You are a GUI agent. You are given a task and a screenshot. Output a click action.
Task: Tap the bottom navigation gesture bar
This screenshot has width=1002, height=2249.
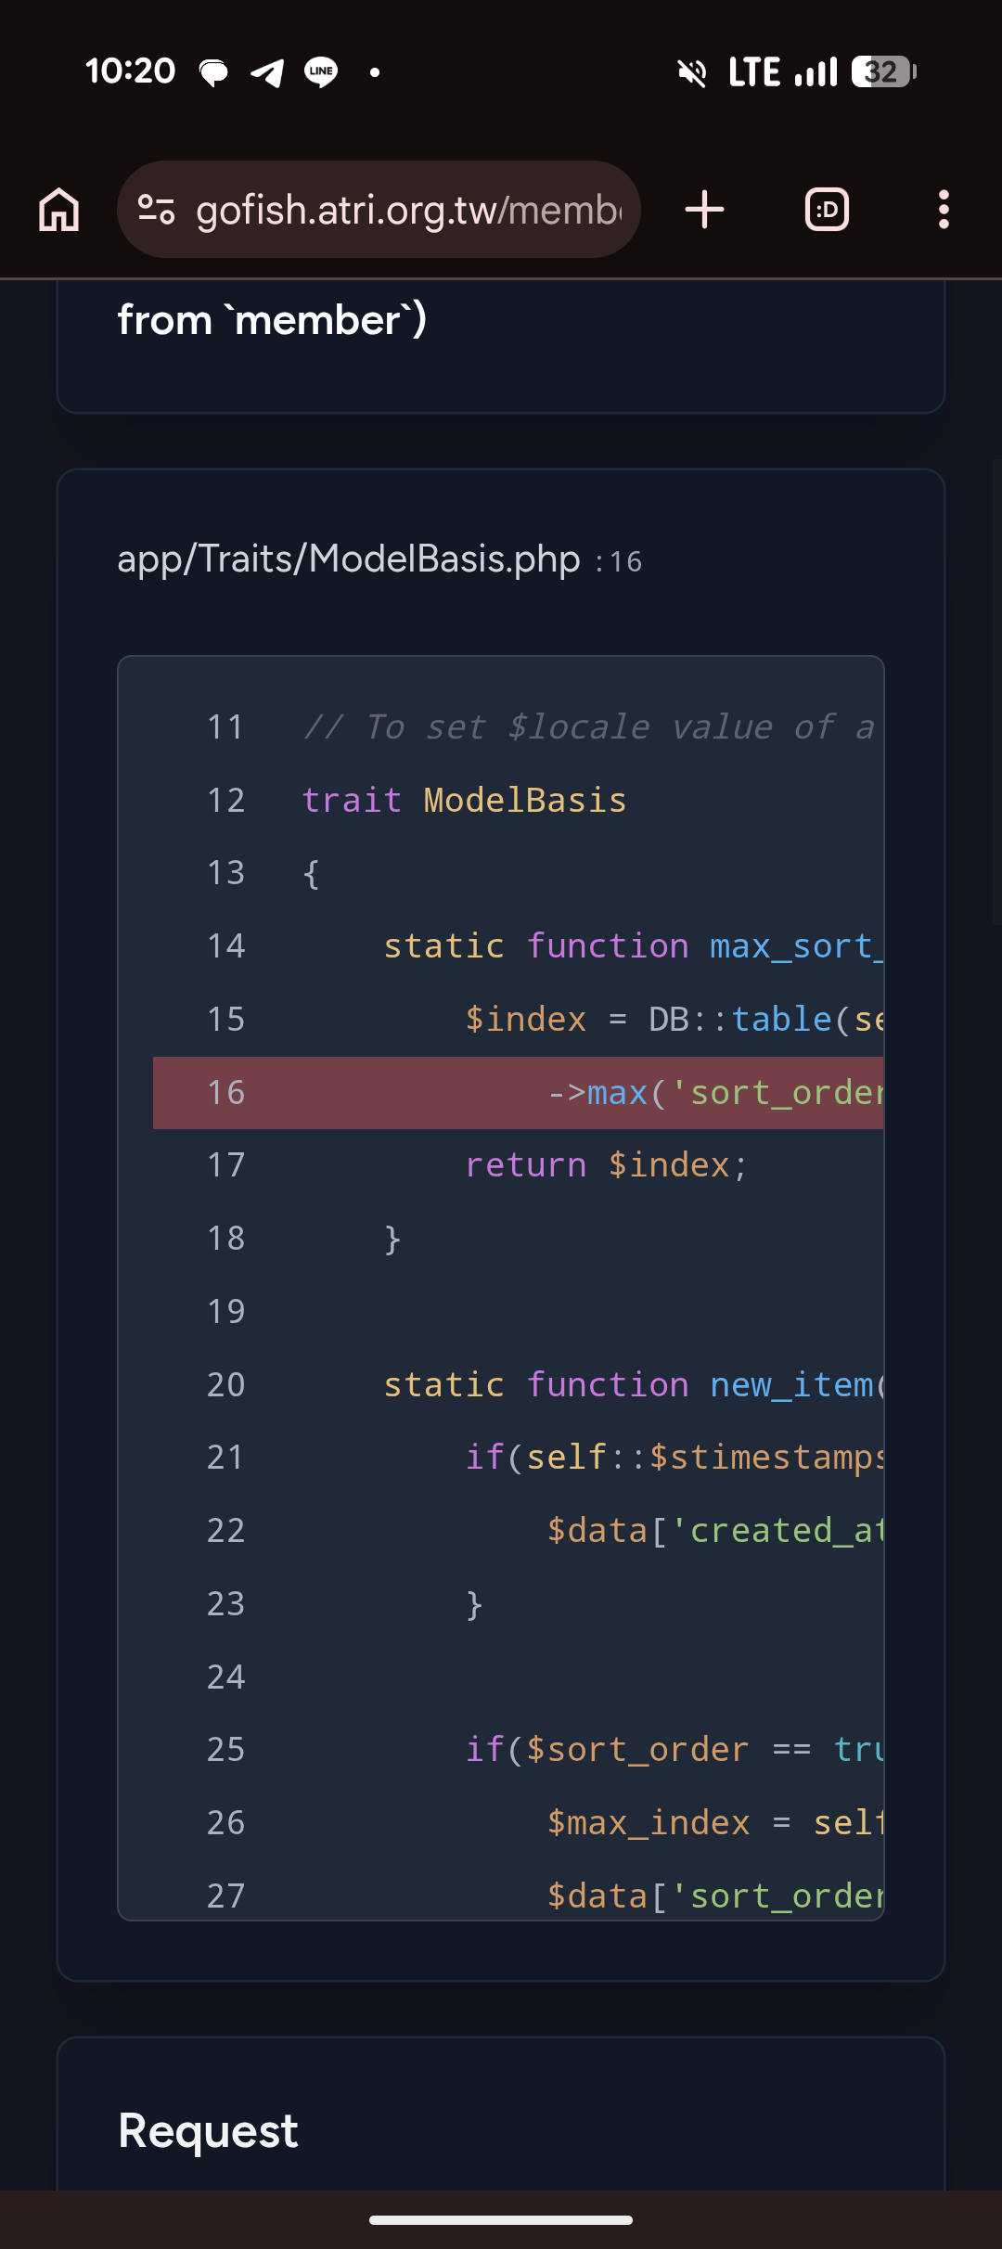pos(501,2220)
